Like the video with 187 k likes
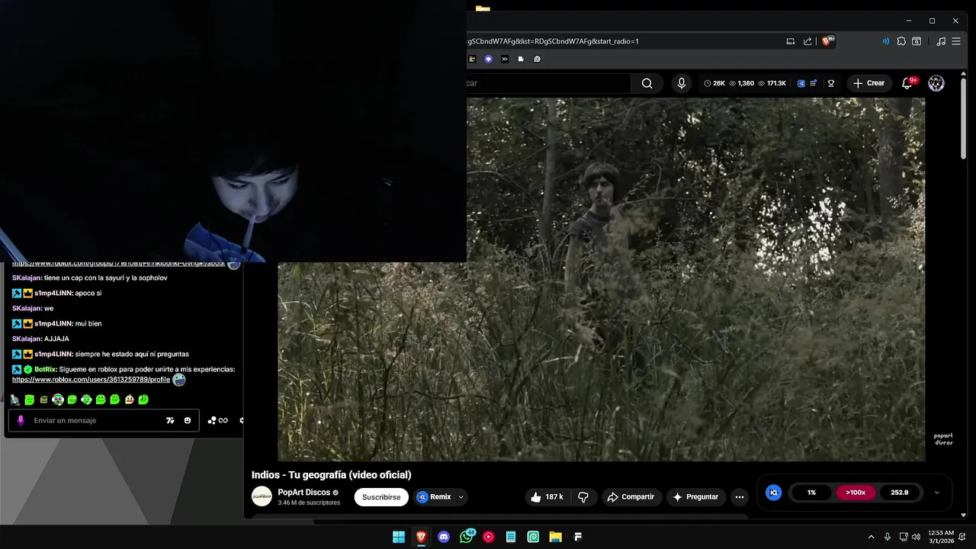976x549 pixels. pyautogui.click(x=547, y=497)
